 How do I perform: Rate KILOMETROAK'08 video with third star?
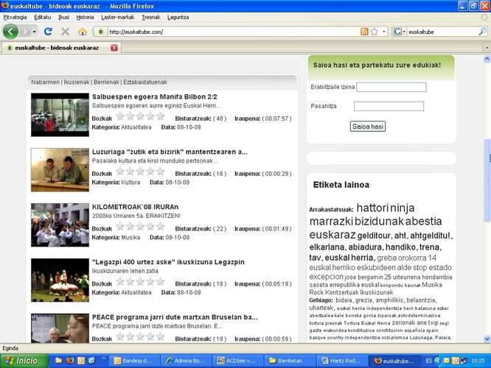140,227
